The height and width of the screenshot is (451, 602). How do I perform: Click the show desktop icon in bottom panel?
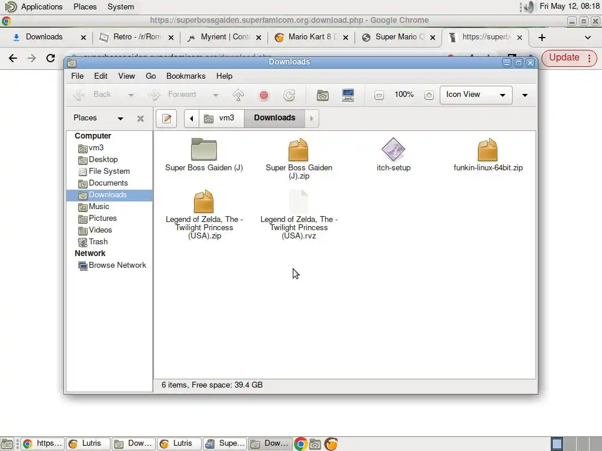7,444
